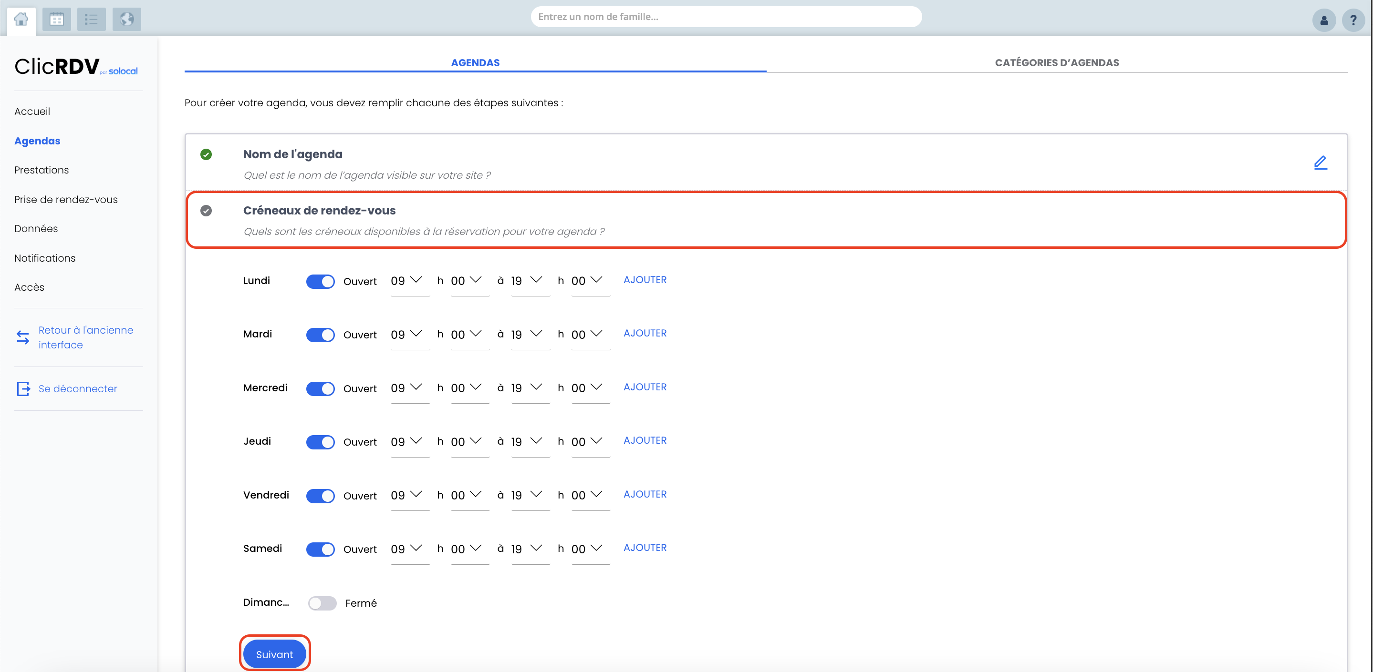Click AJOUTER for Lundi

pos(645,280)
